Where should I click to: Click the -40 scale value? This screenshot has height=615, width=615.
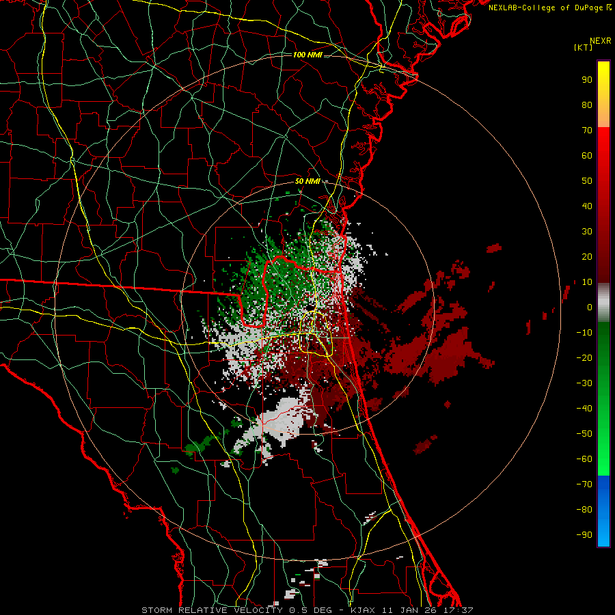pyautogui.click(x=584, y=409)
